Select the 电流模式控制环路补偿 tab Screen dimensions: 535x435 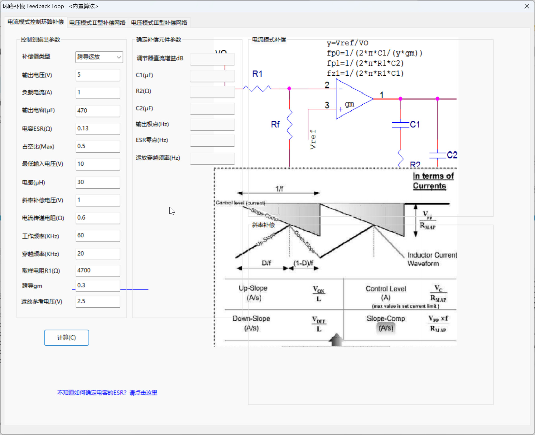(x=36, y=22)
